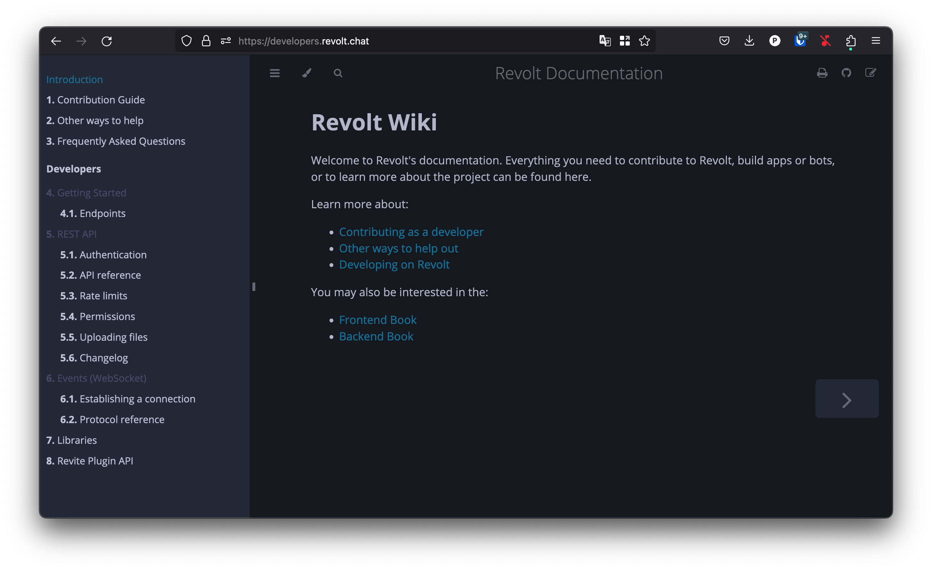Click the sidebar resize handle
The image size is (932, 570).
(254, 287)
